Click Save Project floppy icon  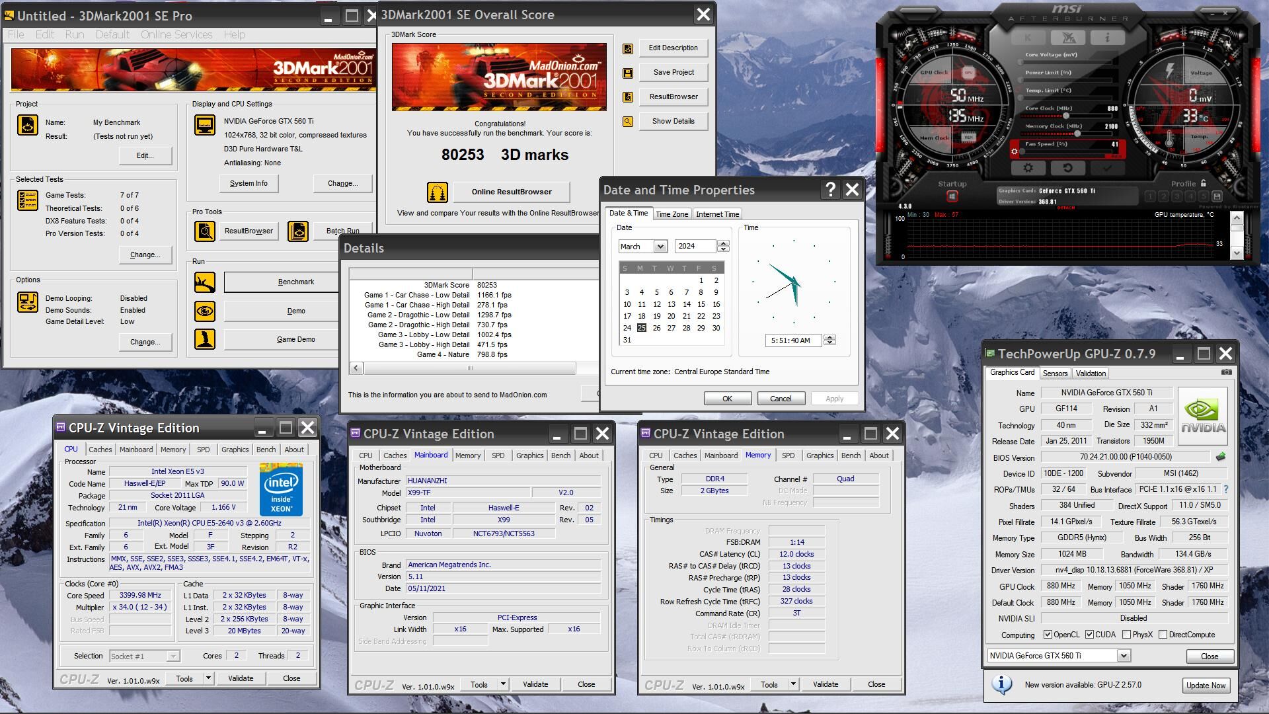pos(627,73)
